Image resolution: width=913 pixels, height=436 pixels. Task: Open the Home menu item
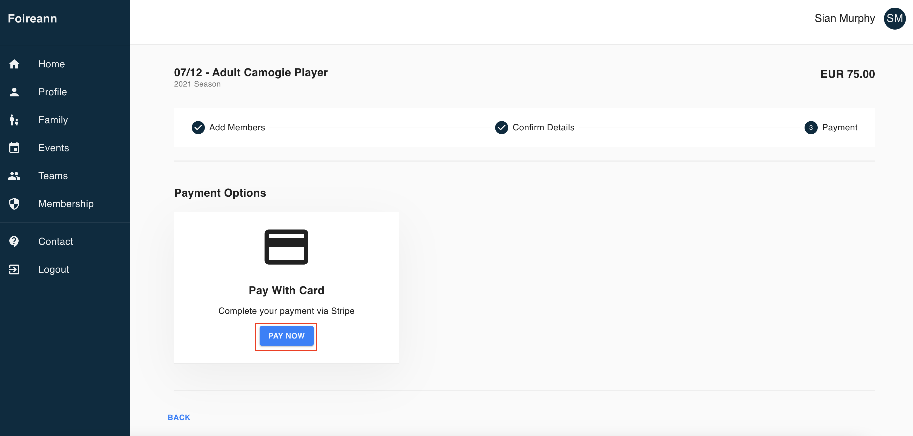[65, 64]
